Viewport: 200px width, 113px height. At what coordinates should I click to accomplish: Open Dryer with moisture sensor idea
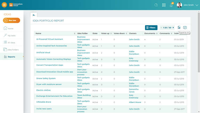point(49,84)
